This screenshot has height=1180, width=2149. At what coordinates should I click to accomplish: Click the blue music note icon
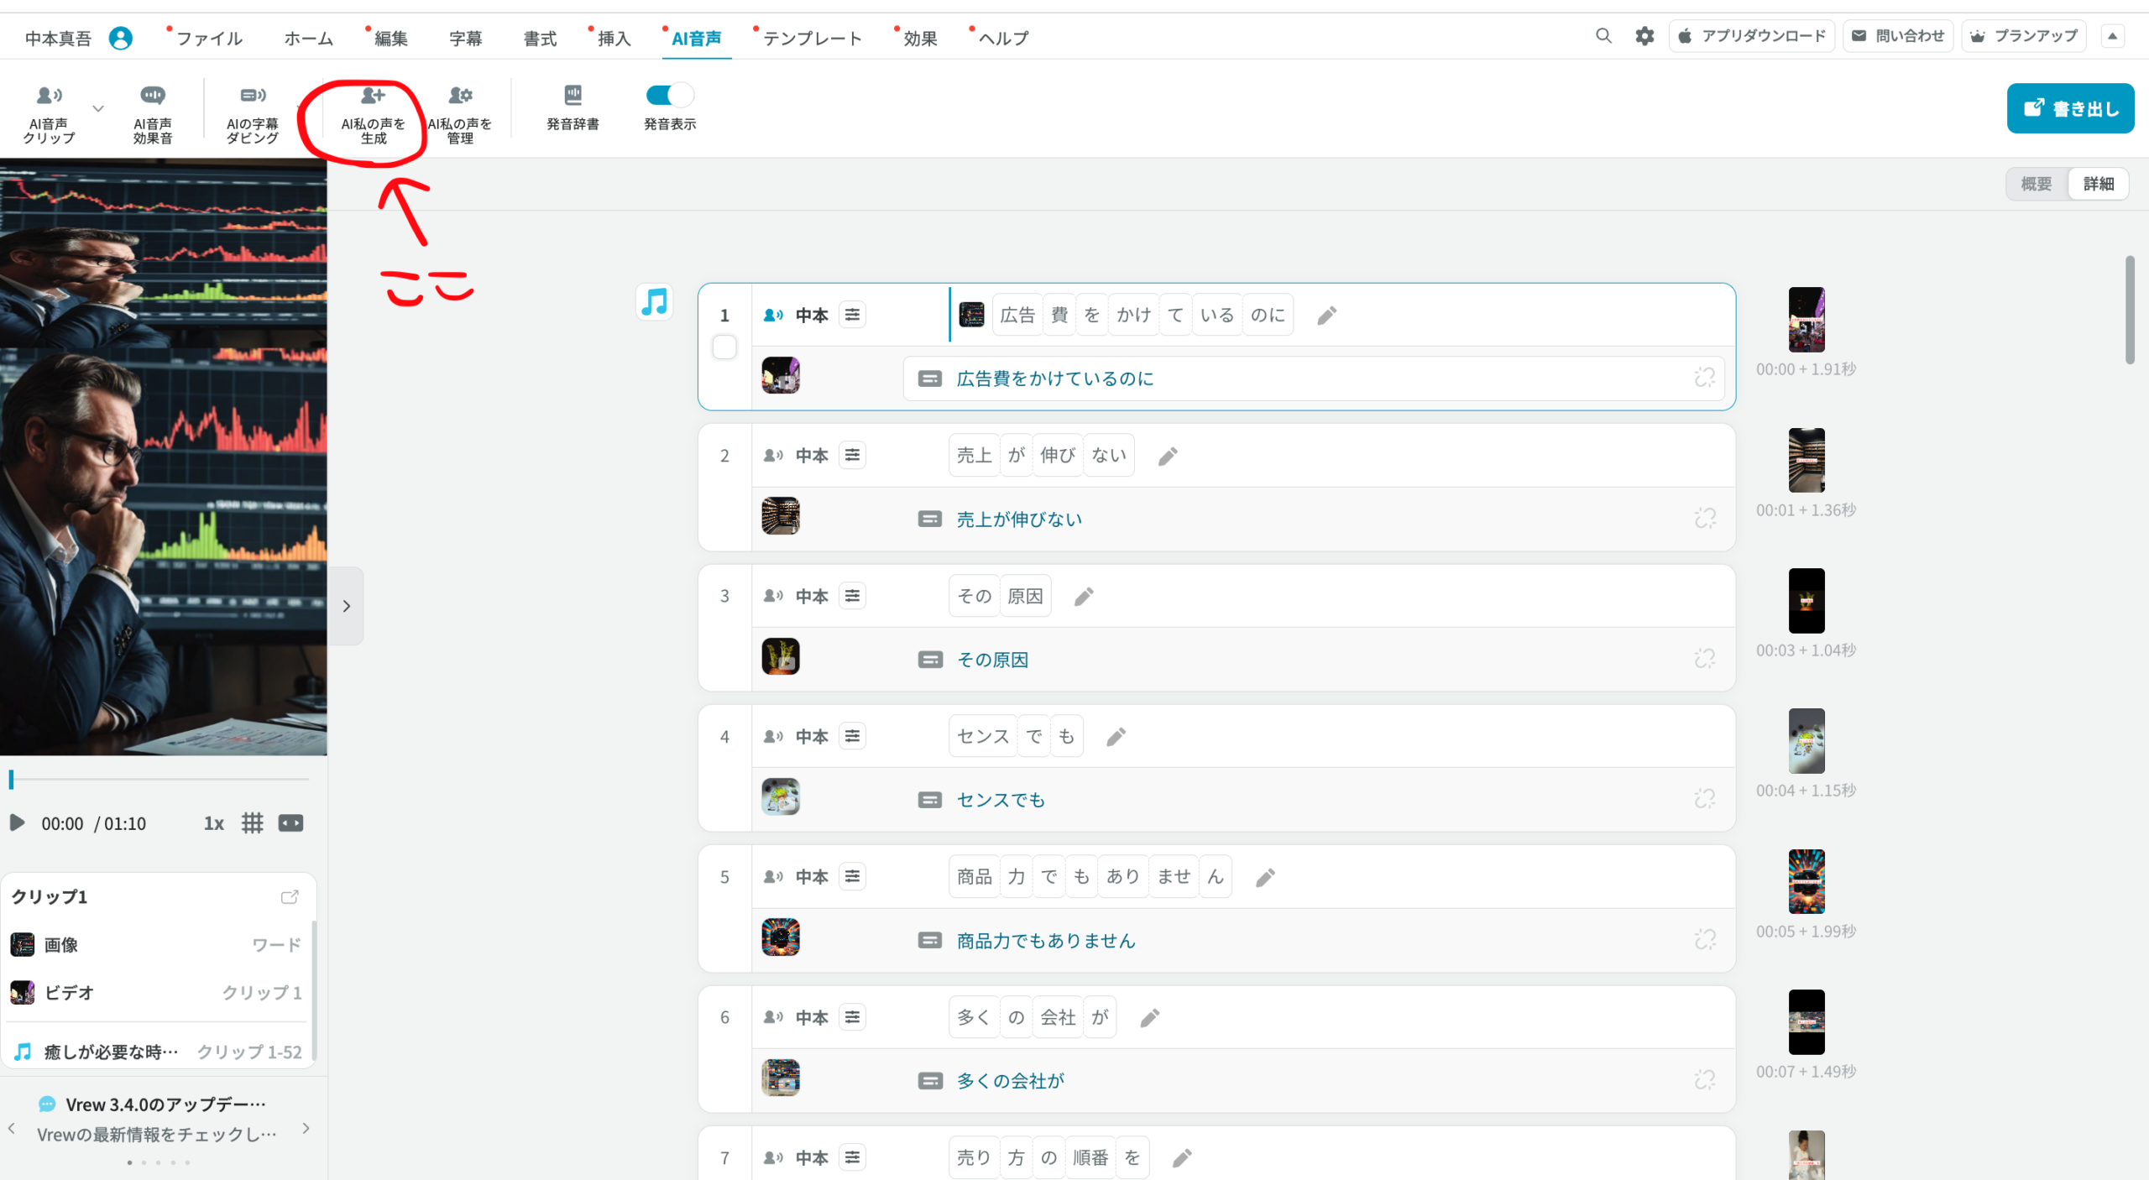[654, 302]
